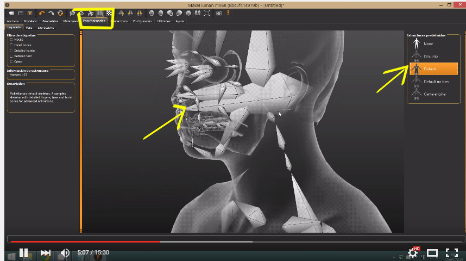Click the Windows Start button in taskbar
This screenshot has width=466, height=261.
[x=11, y=257]
